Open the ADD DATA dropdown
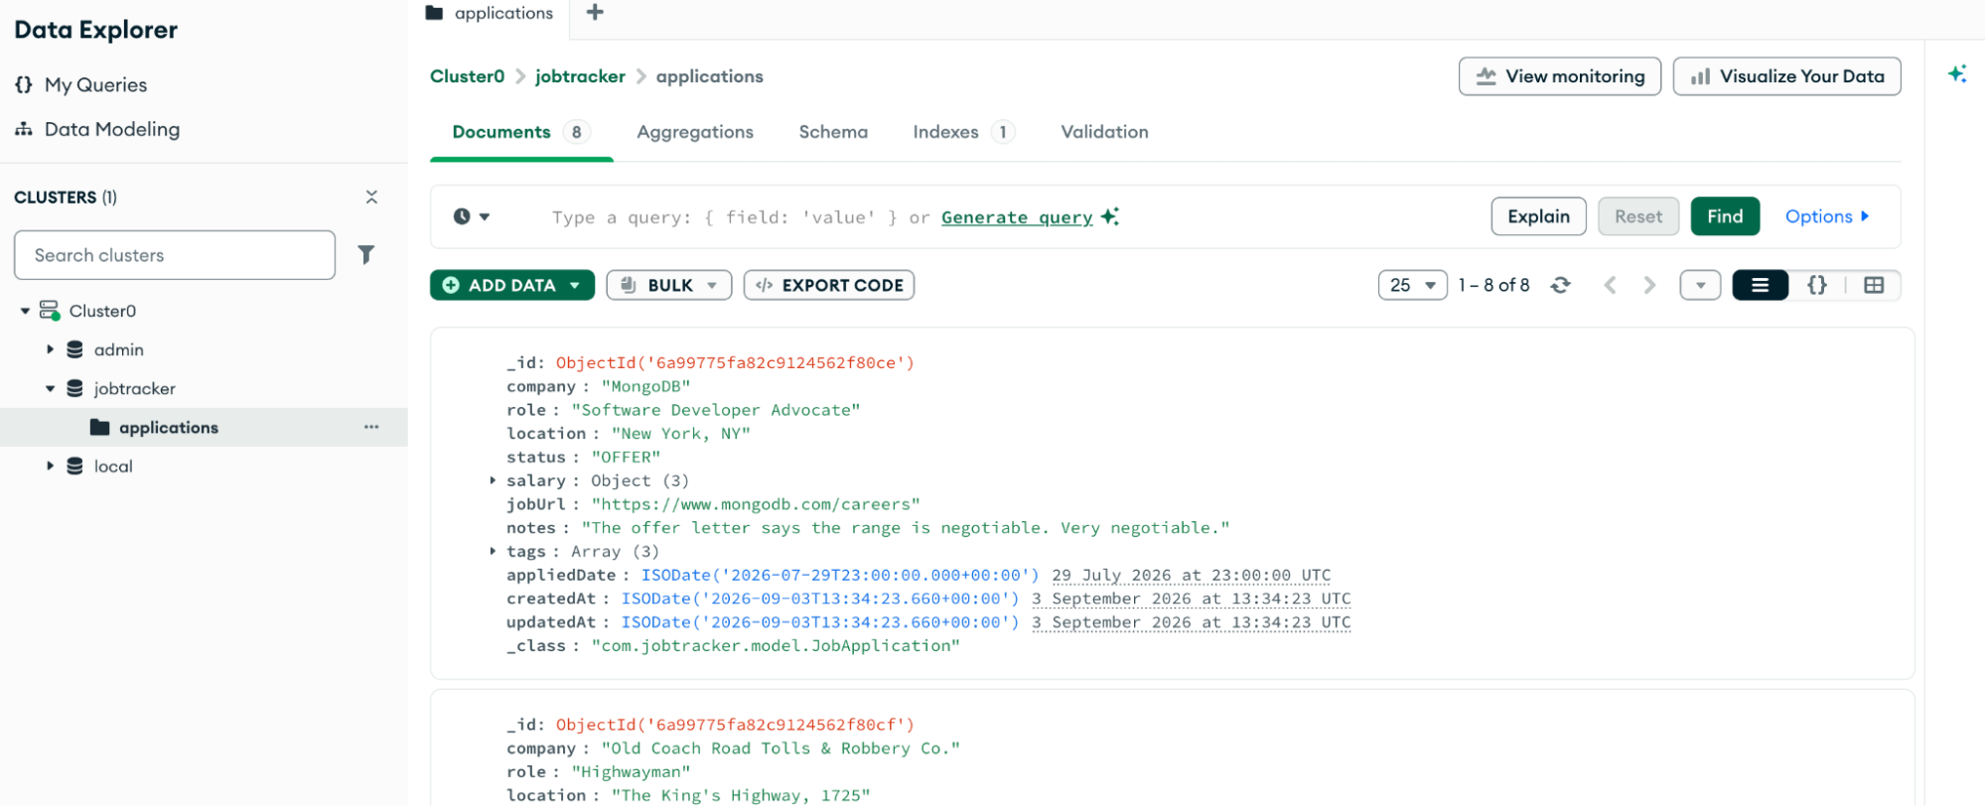Viewport: 1985px width, 807px height. click(x=511, y=285)
